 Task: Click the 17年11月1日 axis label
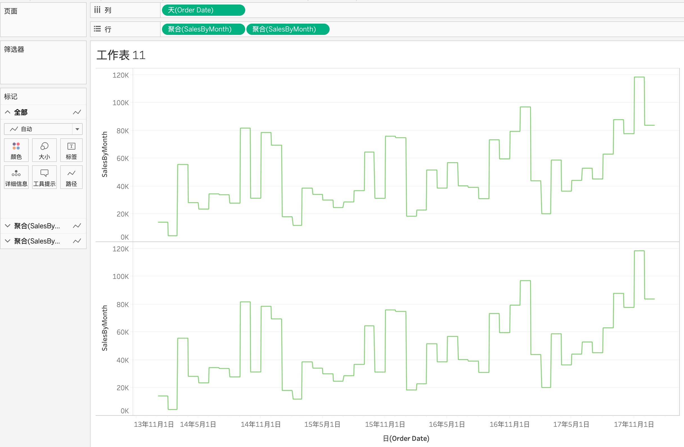(634, 424)
